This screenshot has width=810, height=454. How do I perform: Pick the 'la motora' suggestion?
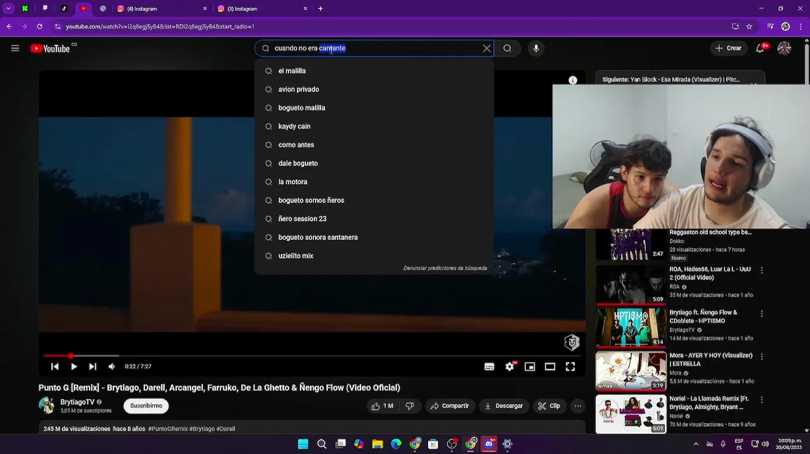tap(374, 182)
